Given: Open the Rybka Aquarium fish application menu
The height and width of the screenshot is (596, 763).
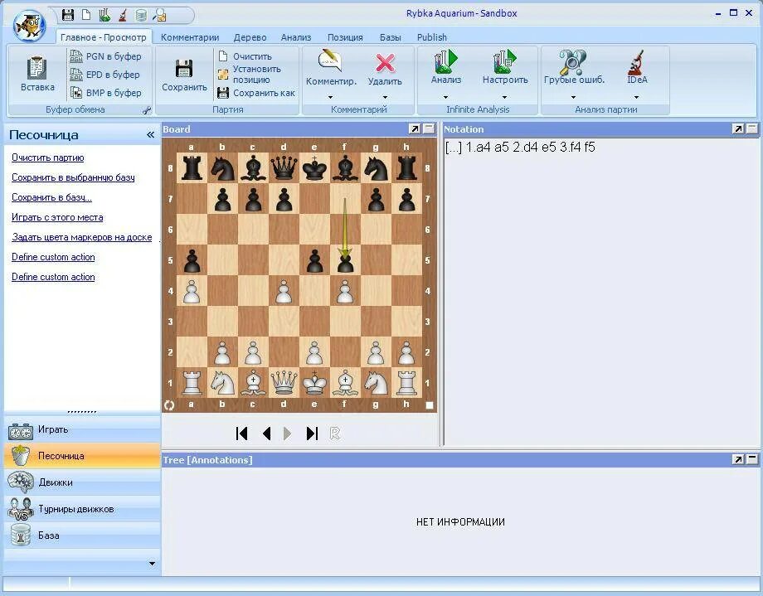Looking at the screenshot, I should 30,26.
